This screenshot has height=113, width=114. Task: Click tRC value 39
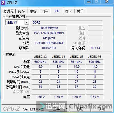(95, 87)
